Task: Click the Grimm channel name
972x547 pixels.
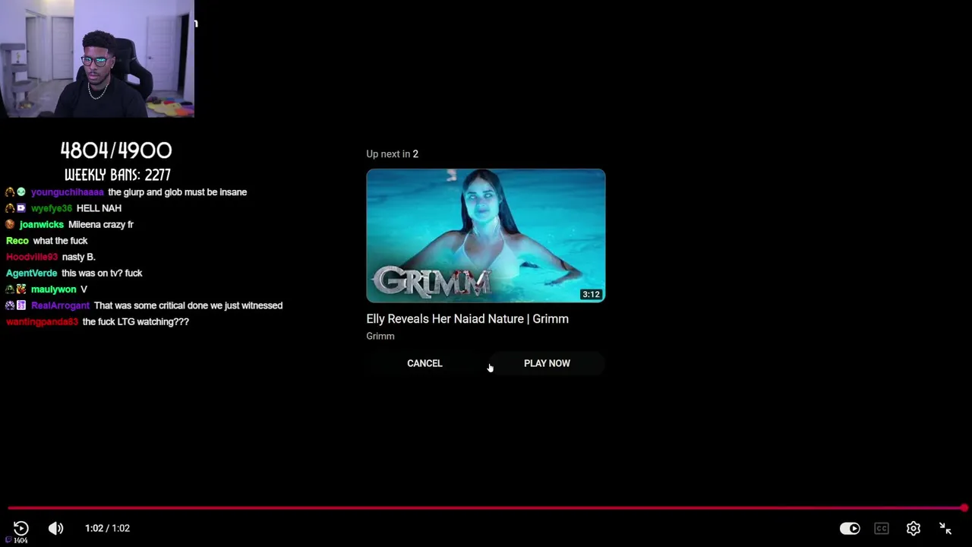Action: click(380, 336)
